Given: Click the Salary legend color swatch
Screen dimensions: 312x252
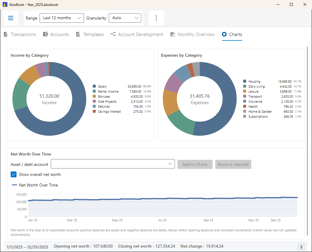Looking at the screenshot, I should 94,86.
